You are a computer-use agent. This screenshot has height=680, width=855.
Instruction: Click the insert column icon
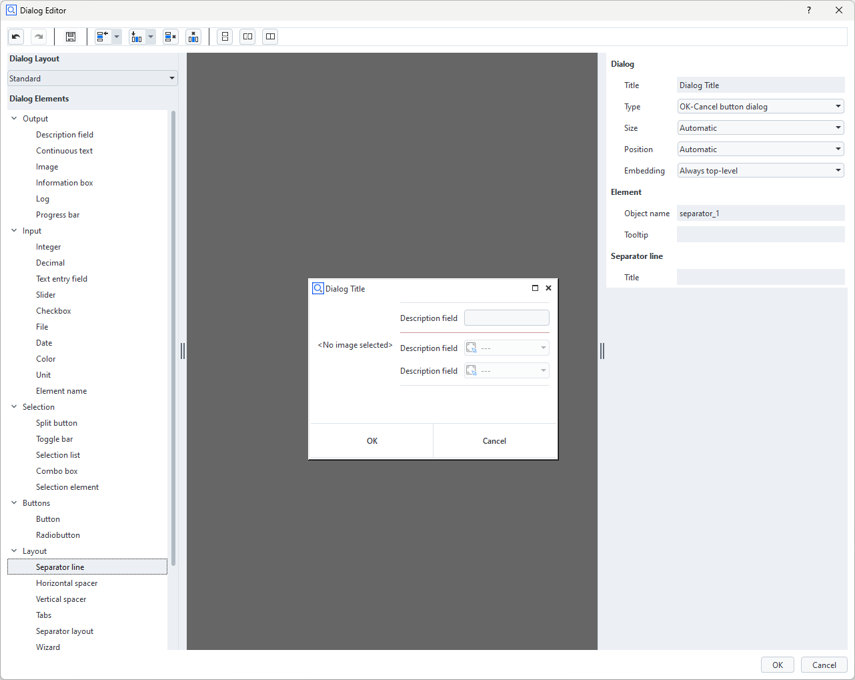click(137, 37)
